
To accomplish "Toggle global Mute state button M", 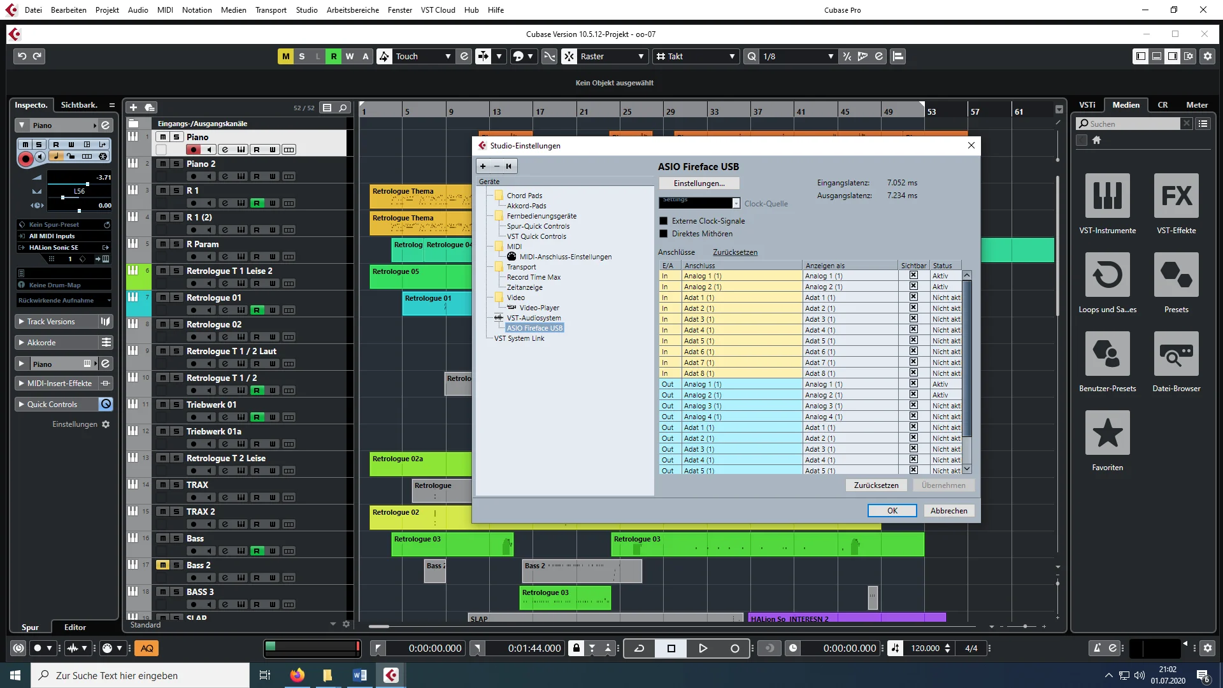I will (285, 56).
